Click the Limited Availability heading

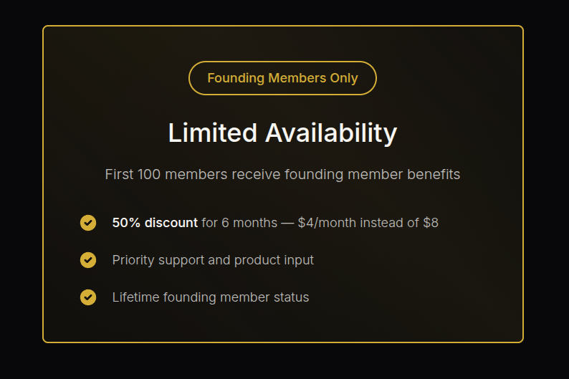(282, 133)
